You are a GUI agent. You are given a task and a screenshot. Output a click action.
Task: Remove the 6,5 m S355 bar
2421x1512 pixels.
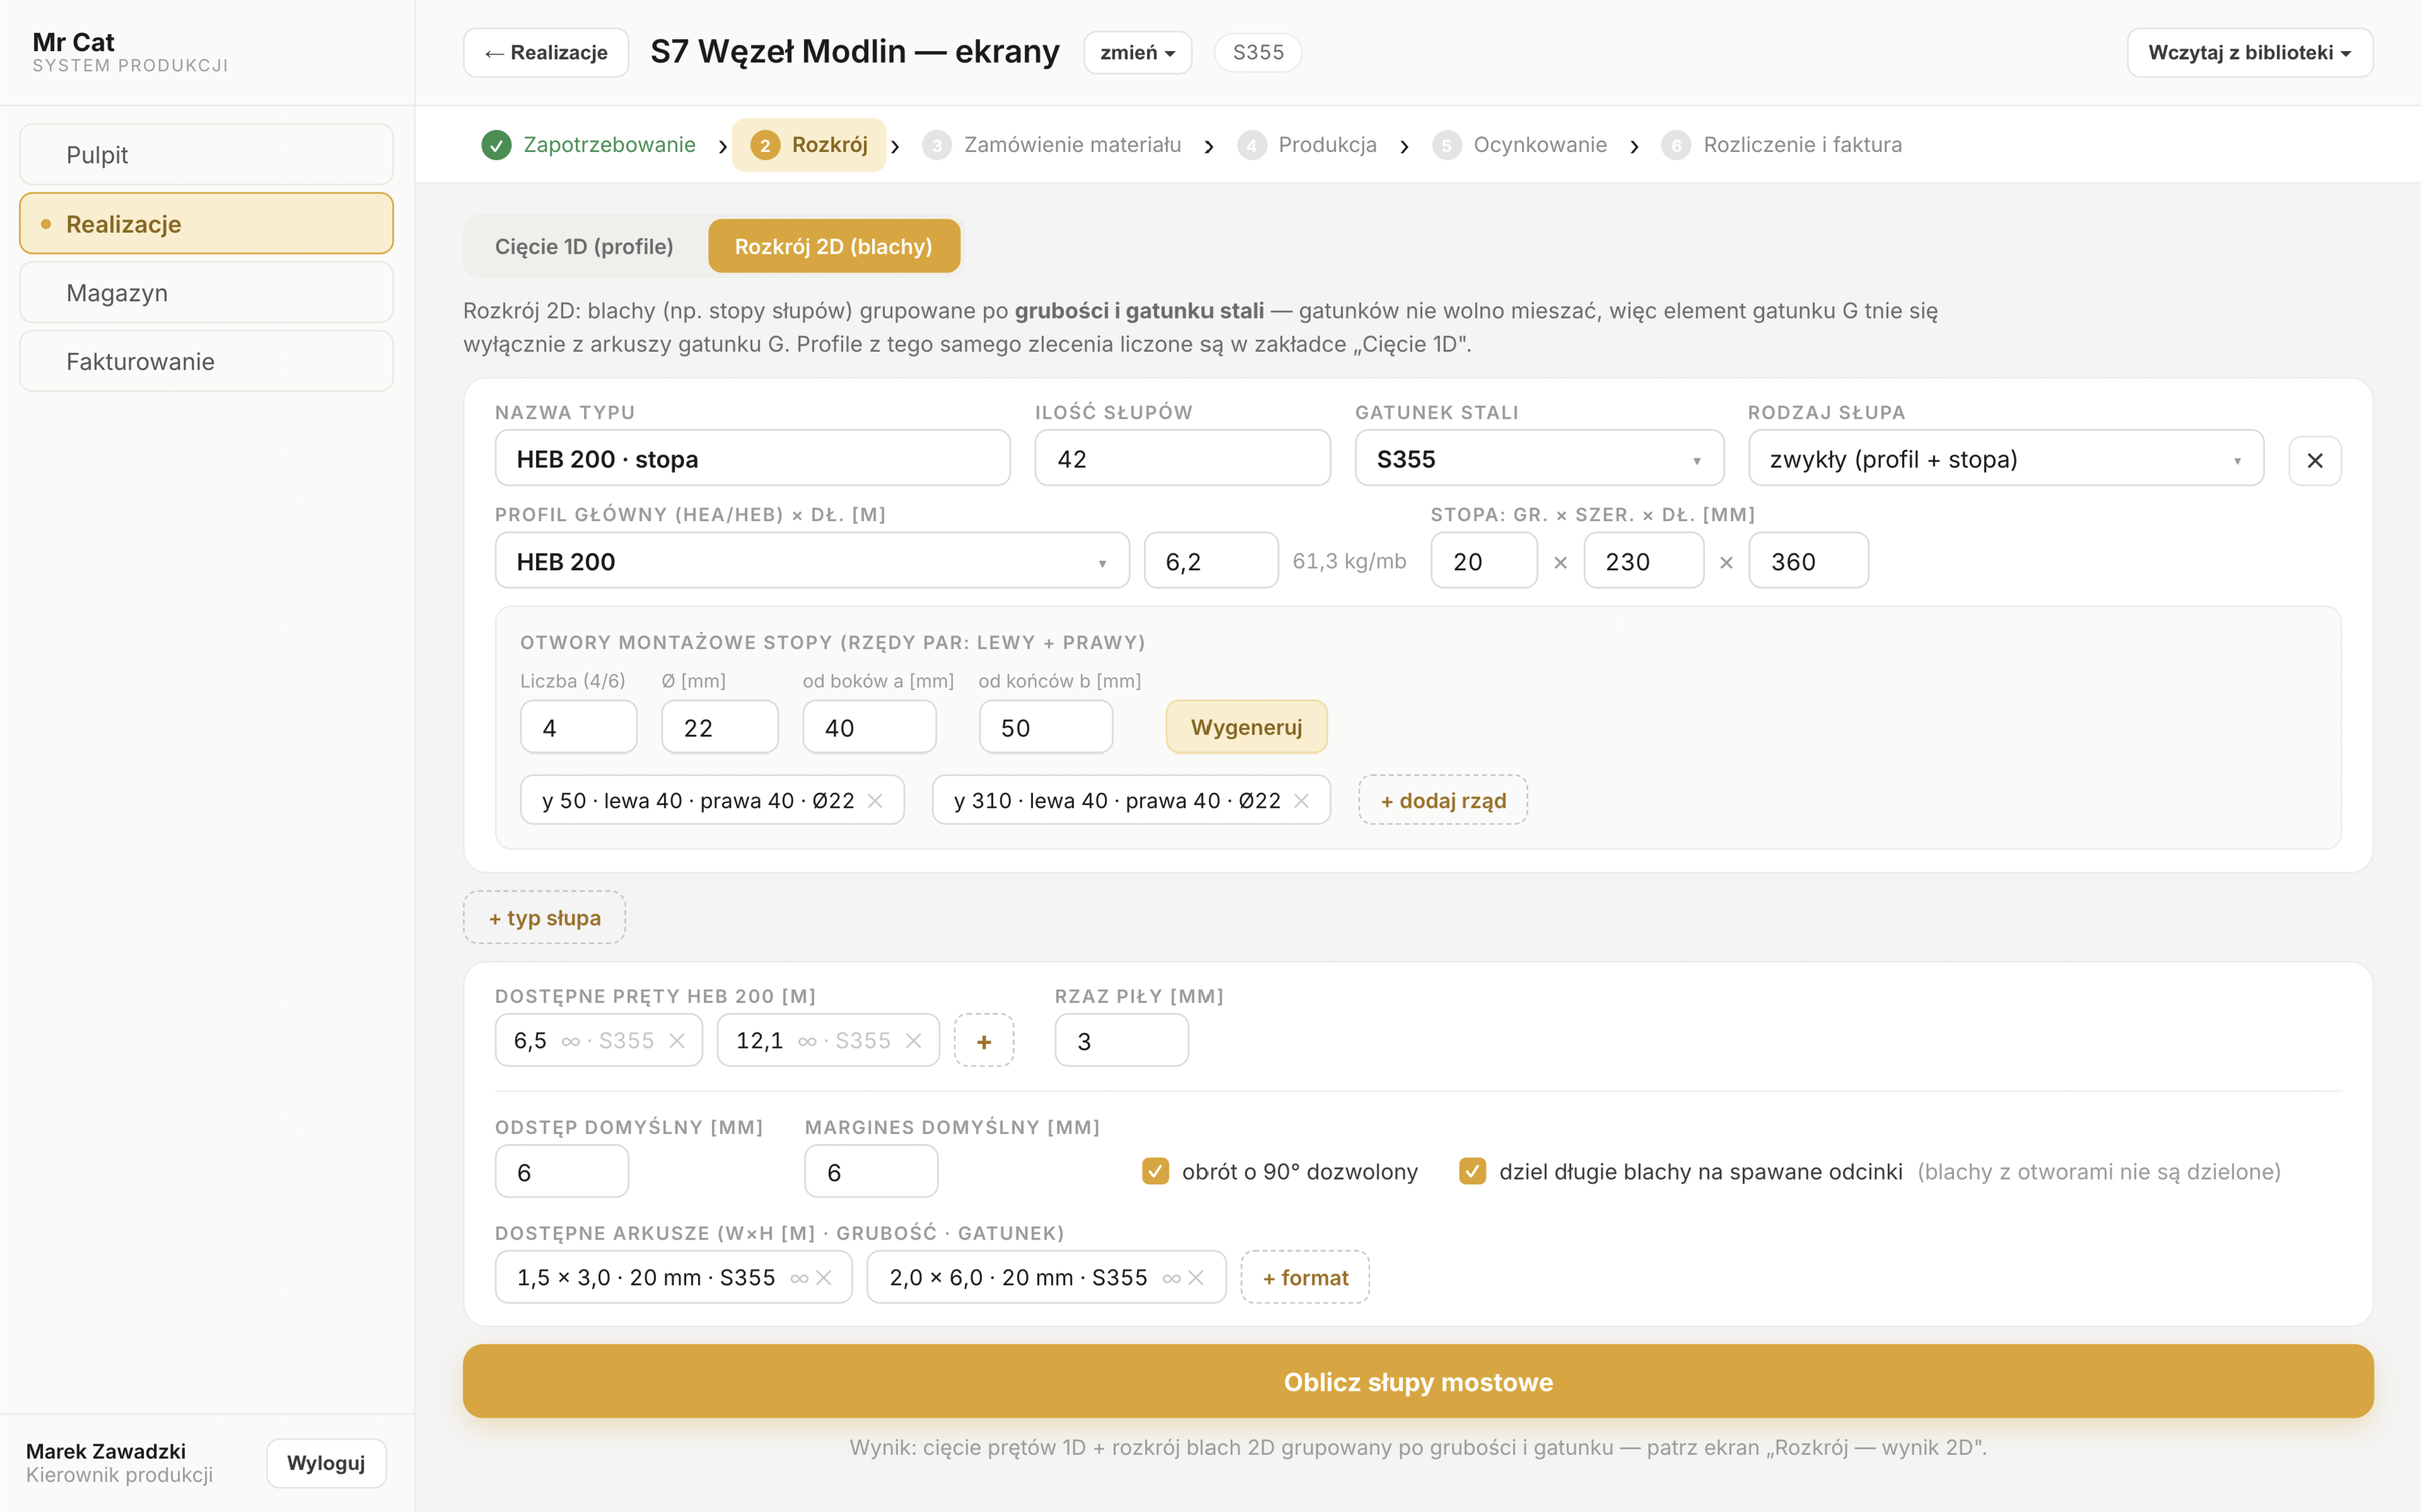[678, 1041]
